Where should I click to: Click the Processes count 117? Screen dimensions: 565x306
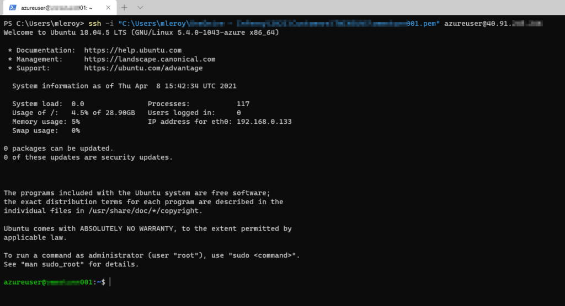tap(243, 104)
